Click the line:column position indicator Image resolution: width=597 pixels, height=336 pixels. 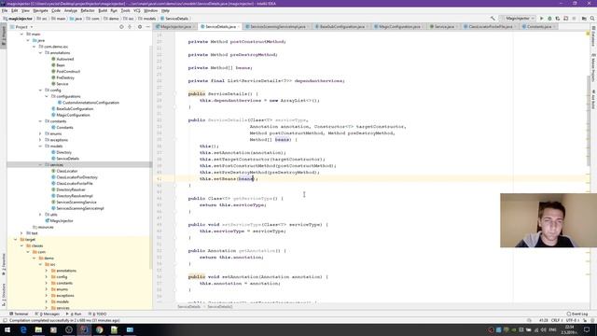click(543, 320)
